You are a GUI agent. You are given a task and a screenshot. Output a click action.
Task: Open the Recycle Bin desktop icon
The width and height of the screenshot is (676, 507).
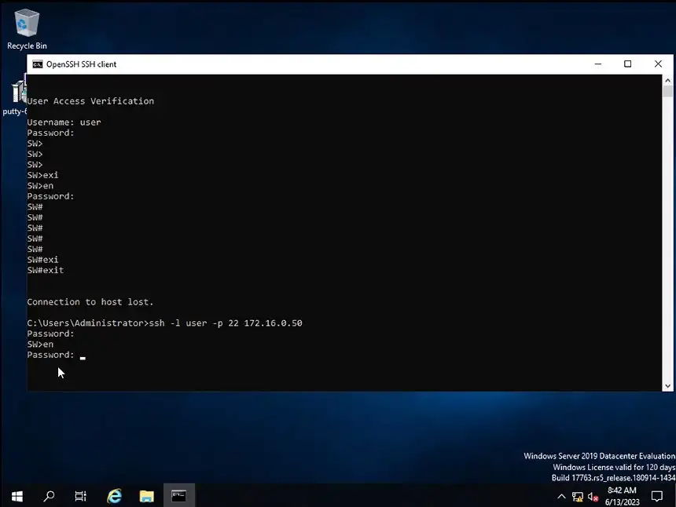[27, 25]
